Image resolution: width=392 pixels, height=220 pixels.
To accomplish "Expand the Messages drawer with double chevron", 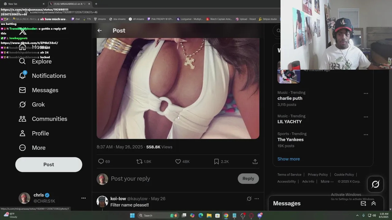I will tap(374, 204).
